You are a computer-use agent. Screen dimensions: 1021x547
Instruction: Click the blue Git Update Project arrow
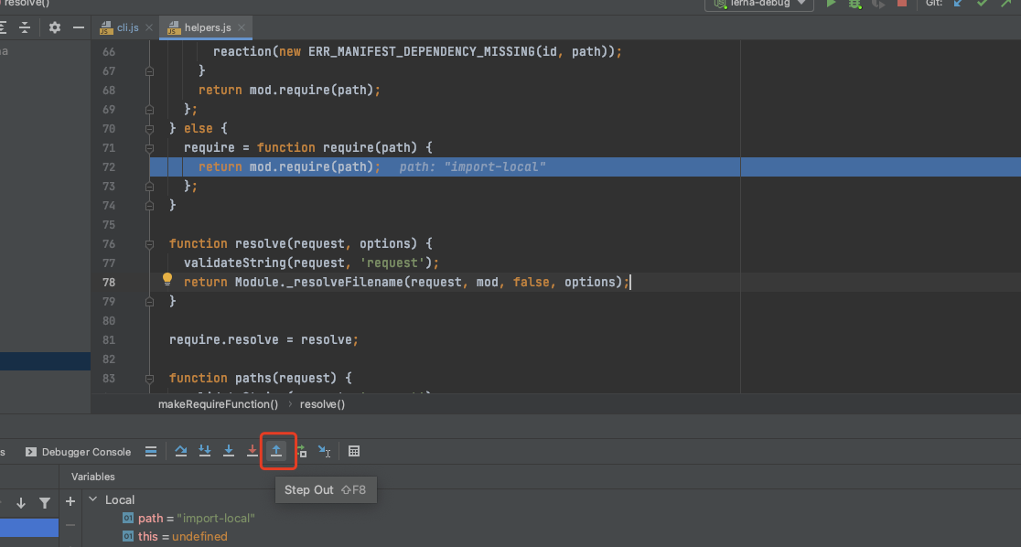(958, 4)
